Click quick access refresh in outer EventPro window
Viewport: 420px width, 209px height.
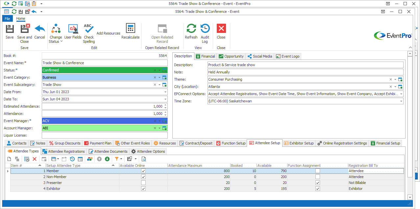13,4
